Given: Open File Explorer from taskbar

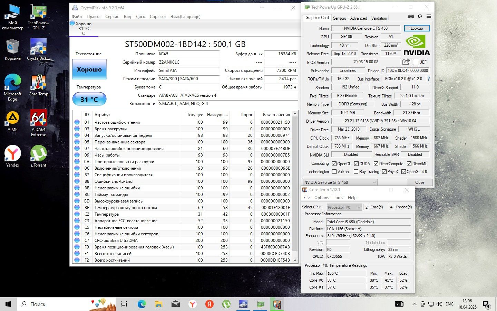Looking at the screenshot, I should click(x=158, y=304).
